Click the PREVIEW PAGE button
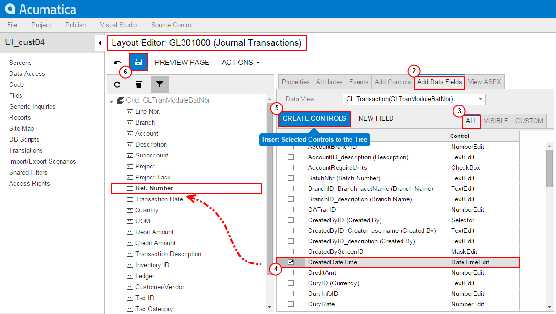The width and height of the screenshot is (556, 314). (x=182, y=63)
